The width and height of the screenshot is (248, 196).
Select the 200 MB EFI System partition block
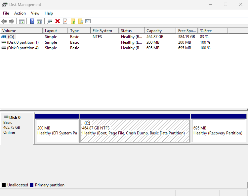pyautogui.click(x=57, y=129)
